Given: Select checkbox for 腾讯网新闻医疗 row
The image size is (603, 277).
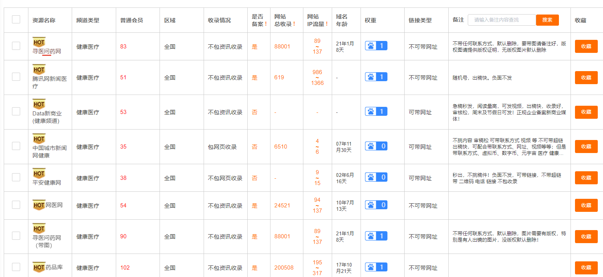Looking at the screenshot, I should coord(16,77).
